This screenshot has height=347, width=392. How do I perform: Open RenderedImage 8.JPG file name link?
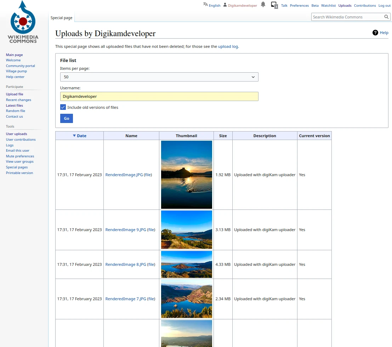[x=126, y=264]
